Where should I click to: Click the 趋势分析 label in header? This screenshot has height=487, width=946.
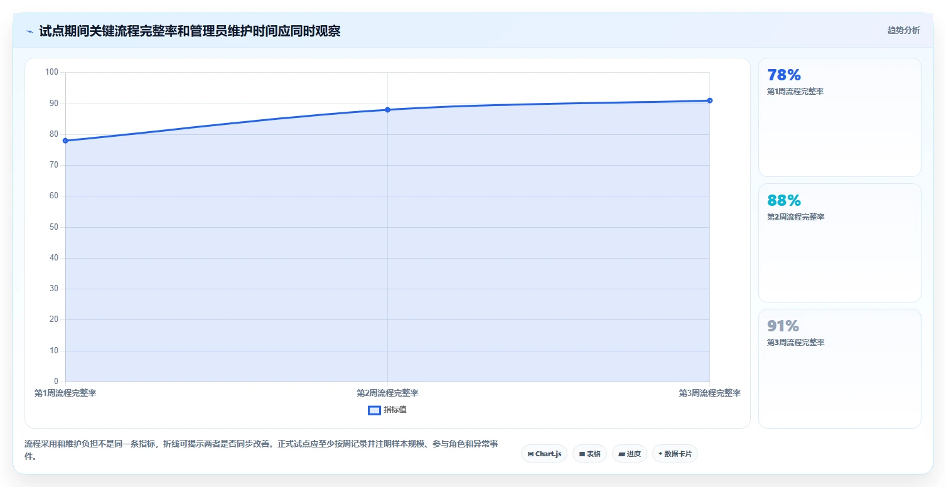(x=903, y=30)
